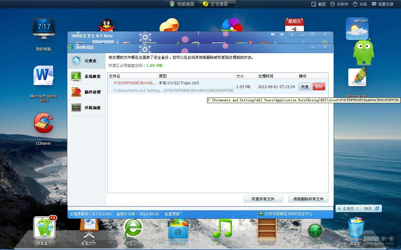Open 消息盒子 in the dock
Image resolution: width=401 pixels, height=250 pixels.
coord(44,231)
